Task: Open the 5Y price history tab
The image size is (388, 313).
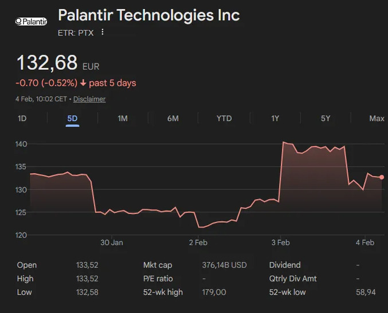Action: click(x=326, y=118)
